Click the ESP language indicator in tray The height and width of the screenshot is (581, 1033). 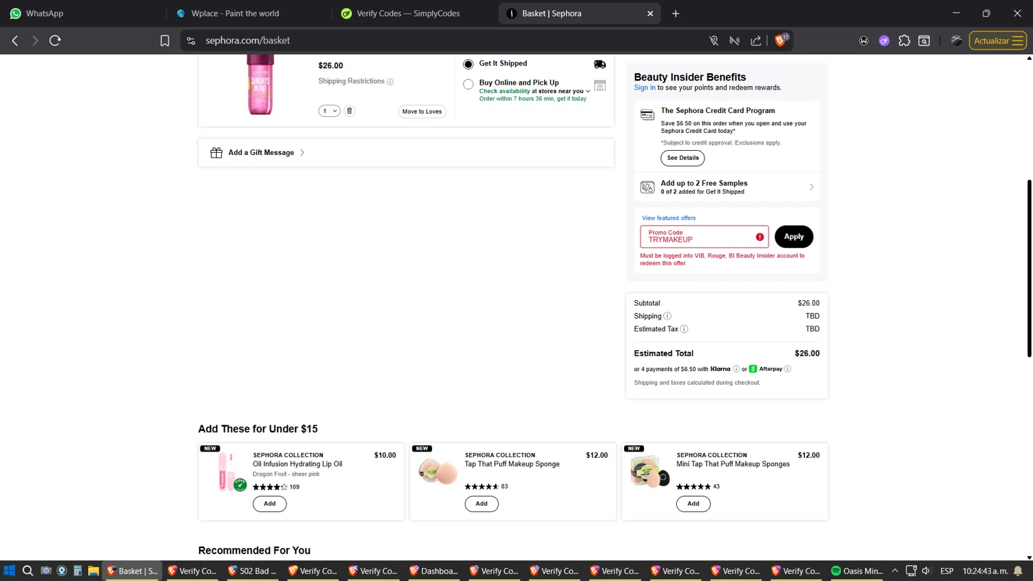click(947, 571)
